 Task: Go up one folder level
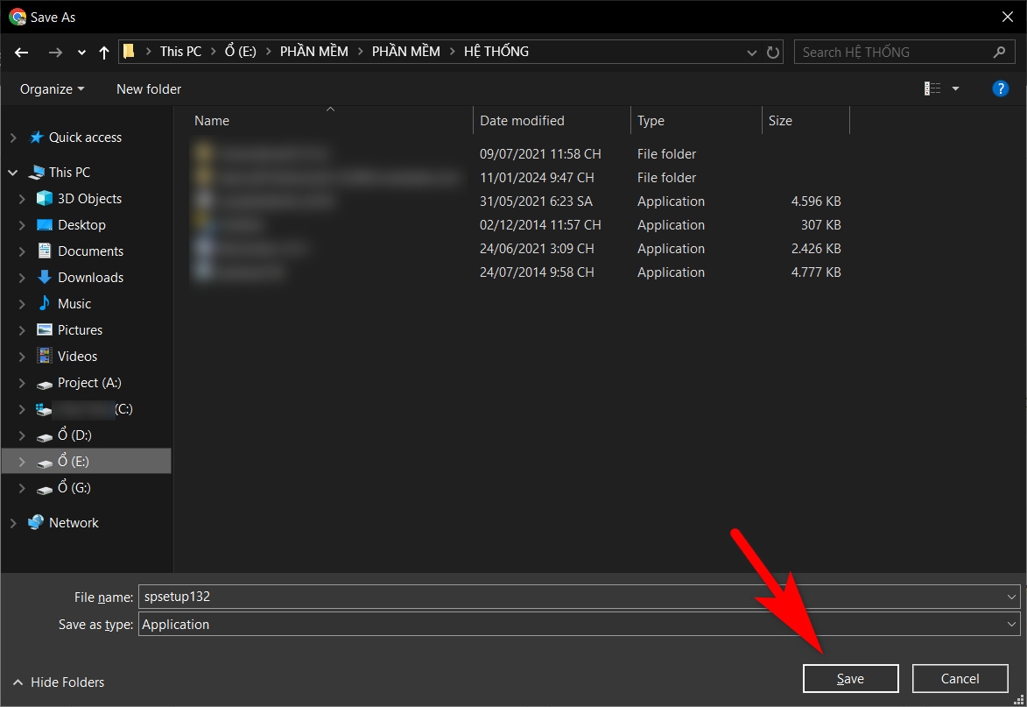click(103, 53)
